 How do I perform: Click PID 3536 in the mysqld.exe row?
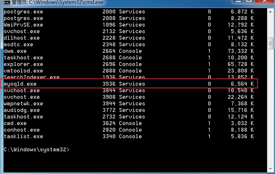pyautogui.click(x=109, y=84)
